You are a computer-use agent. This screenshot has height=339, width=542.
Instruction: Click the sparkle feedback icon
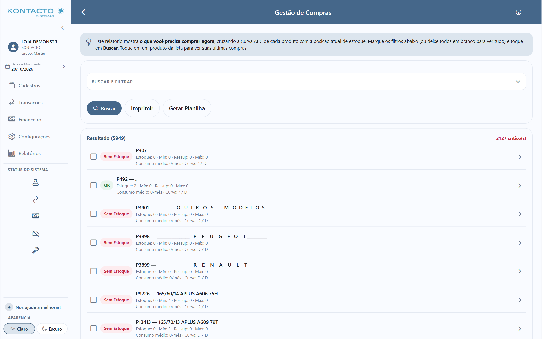coord(9,307)
